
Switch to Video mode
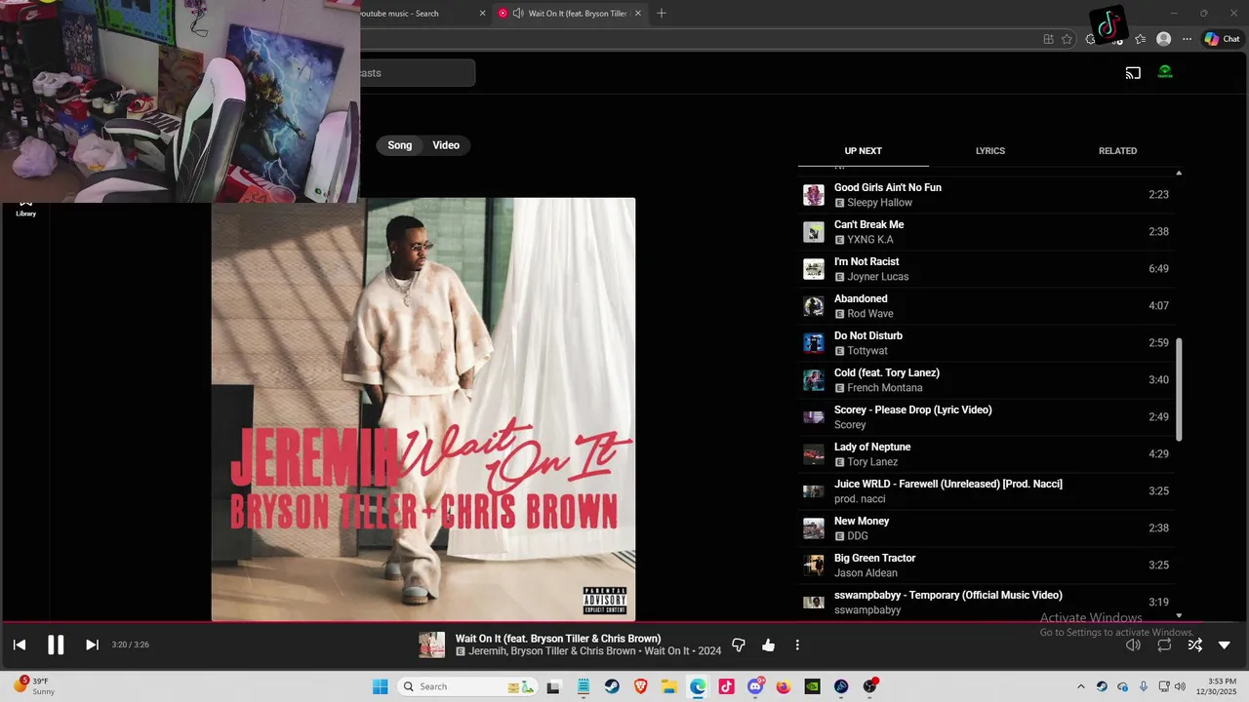tap(446, 145)
